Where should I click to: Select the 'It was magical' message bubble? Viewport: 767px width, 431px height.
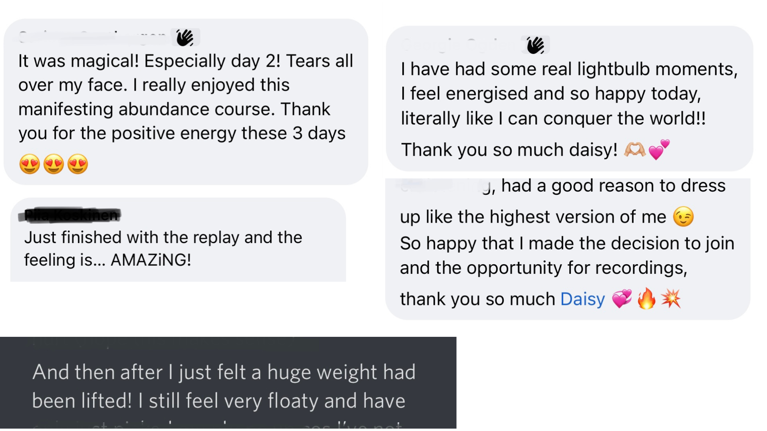click(186, 102)
